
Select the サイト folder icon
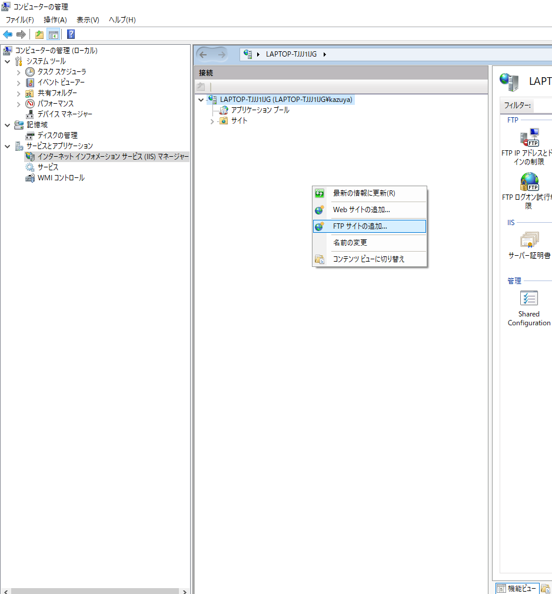click(224, 121)
